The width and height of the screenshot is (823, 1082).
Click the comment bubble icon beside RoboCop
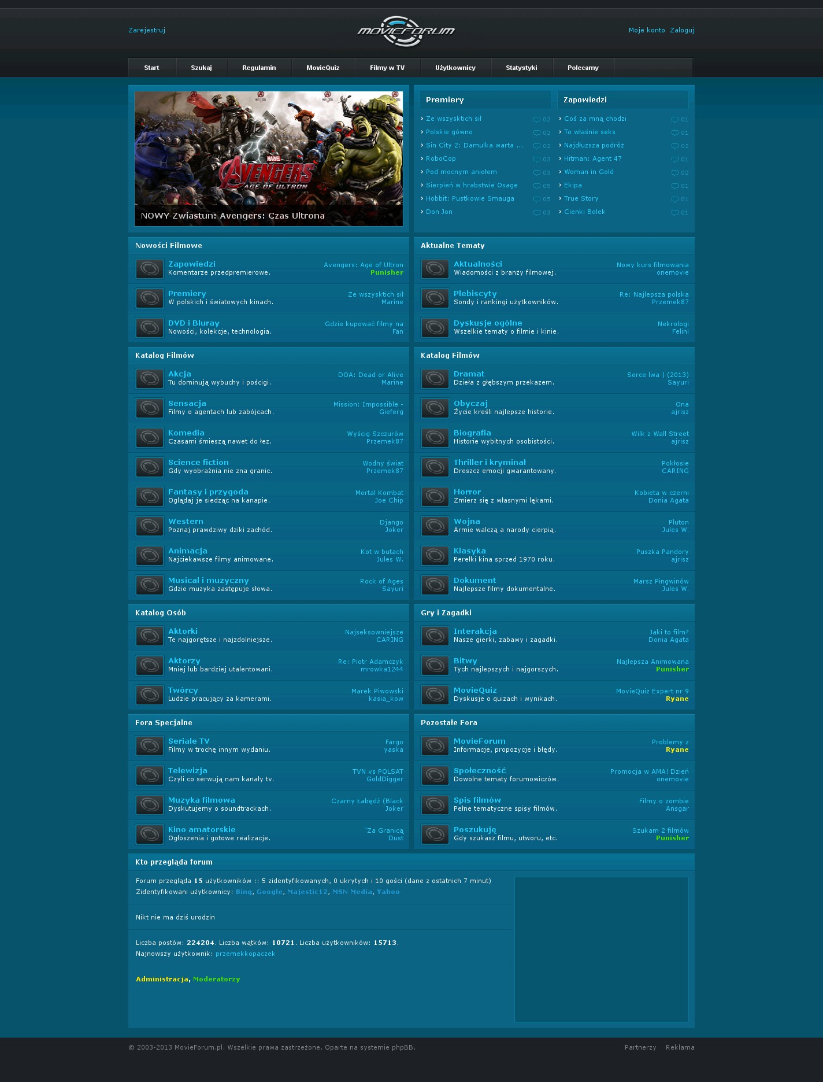537,160
